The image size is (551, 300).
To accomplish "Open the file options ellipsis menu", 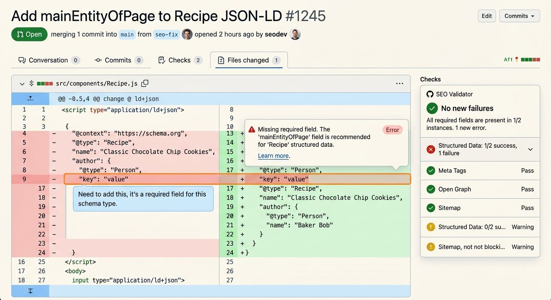I will coord(400,84).
